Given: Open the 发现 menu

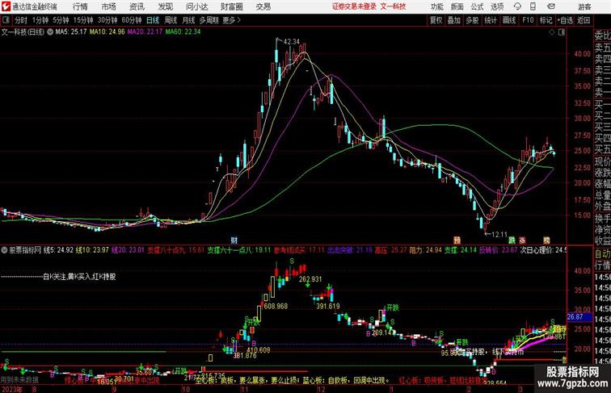Looking at the screenshot, I should [165, 6].
